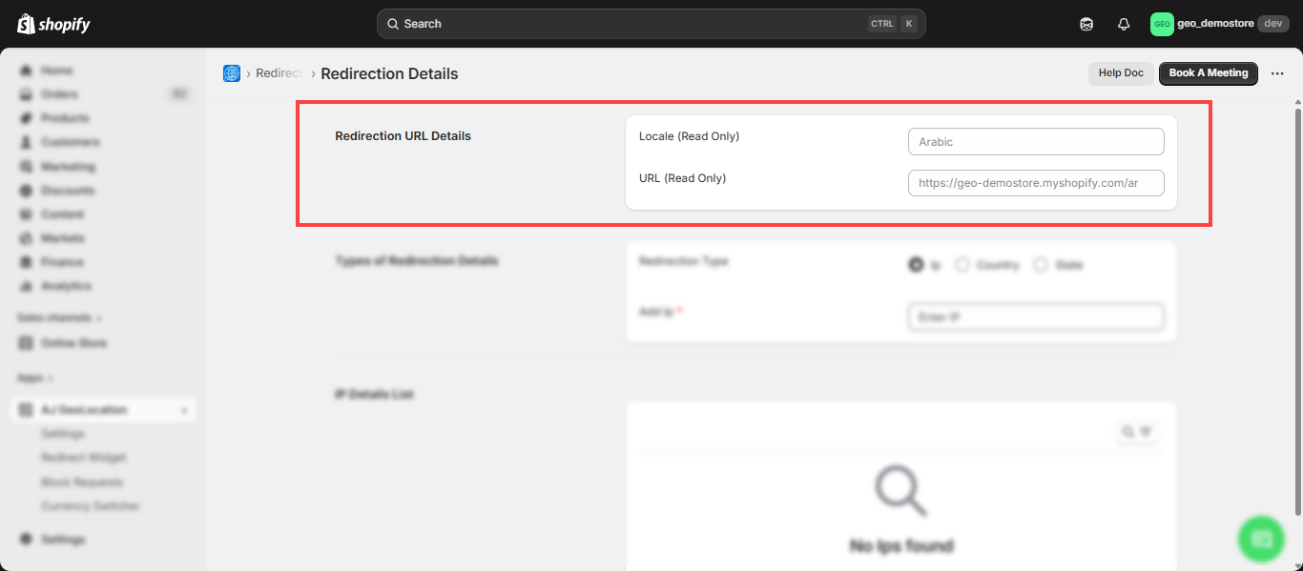1303x571 pixels.
Task: Click the Book A Meeting button
Action: coord(1208,73)
